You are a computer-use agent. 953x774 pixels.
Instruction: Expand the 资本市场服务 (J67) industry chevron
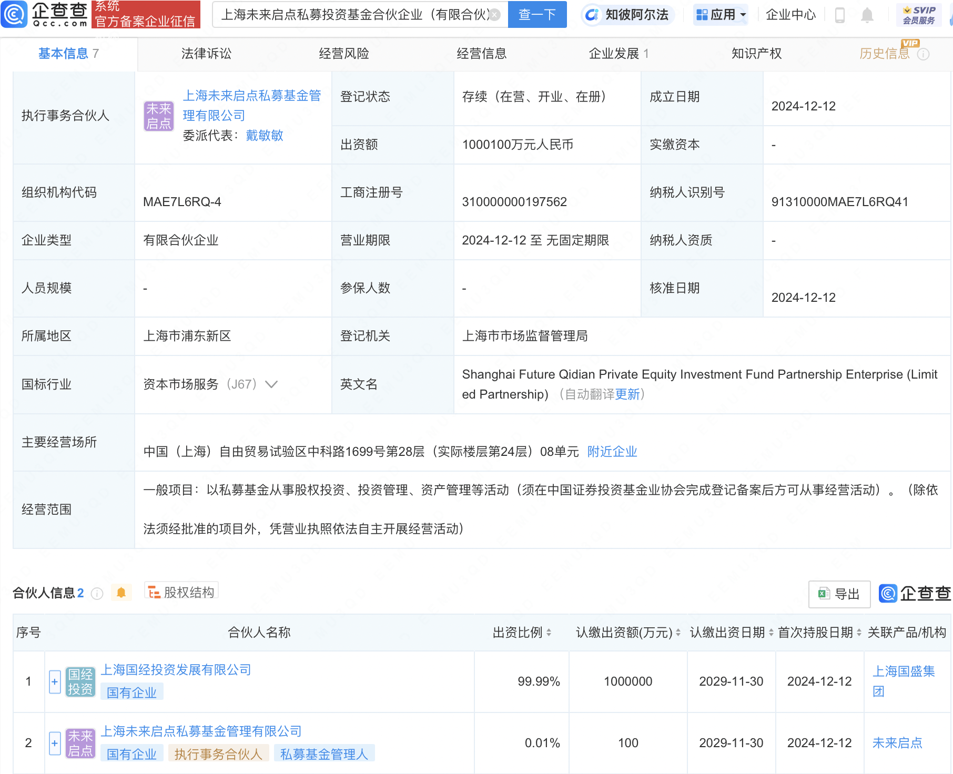click(x=271, y=384)
